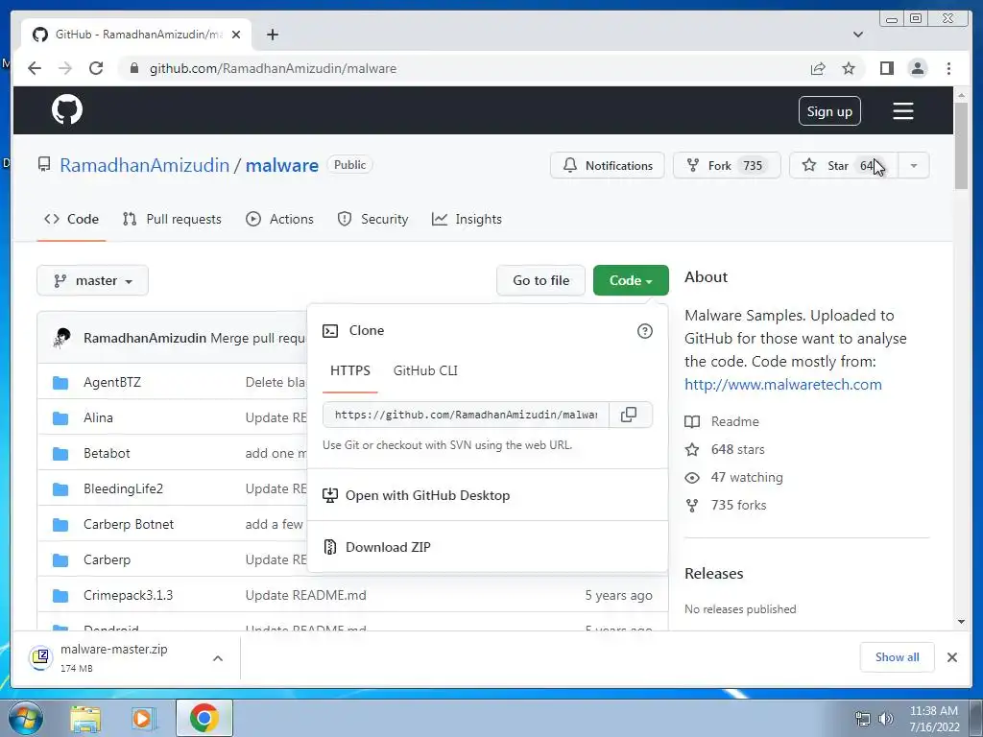Fork the repository
Image resolution: width=983 pixels, height=737 pixels.
tap(727, 165)
